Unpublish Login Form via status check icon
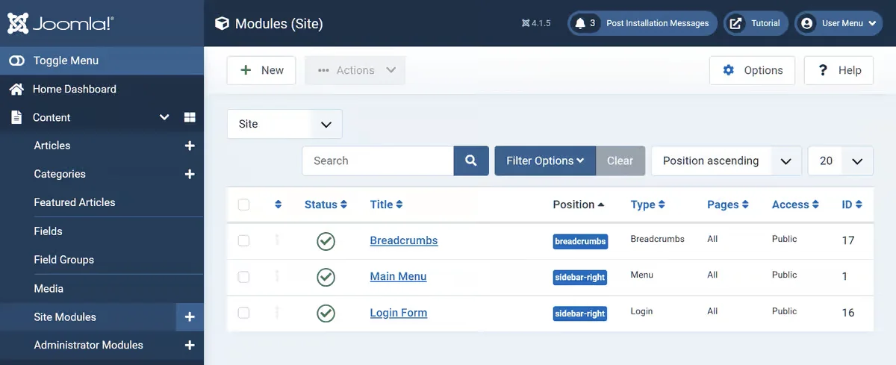896x365 pixels. pos(326,313)
